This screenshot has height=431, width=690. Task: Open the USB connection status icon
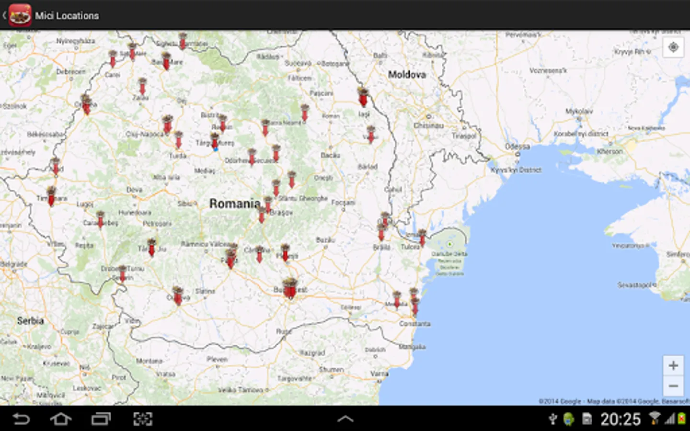pyautogui.click(x=552, y=420)
